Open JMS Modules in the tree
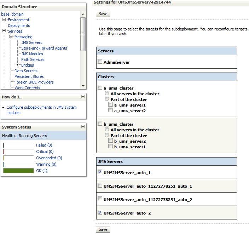 click(x=32, y=54)
